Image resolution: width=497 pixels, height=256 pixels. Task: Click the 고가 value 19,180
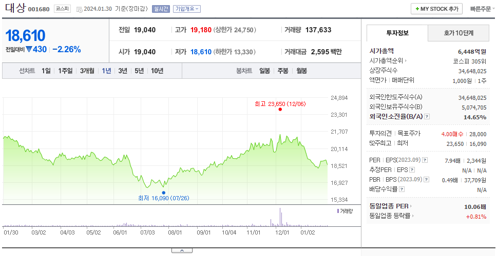point(201,30)
